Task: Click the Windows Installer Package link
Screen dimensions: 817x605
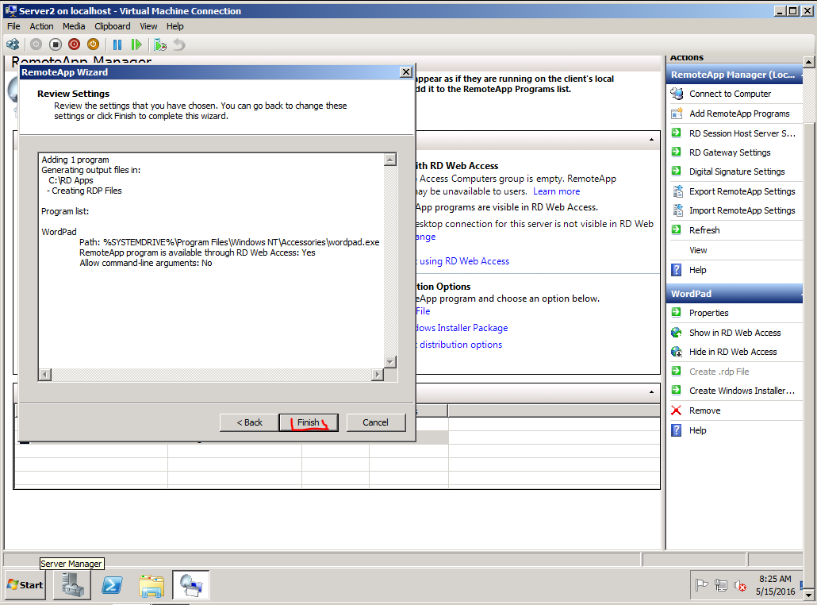Action: coord(462,328)
